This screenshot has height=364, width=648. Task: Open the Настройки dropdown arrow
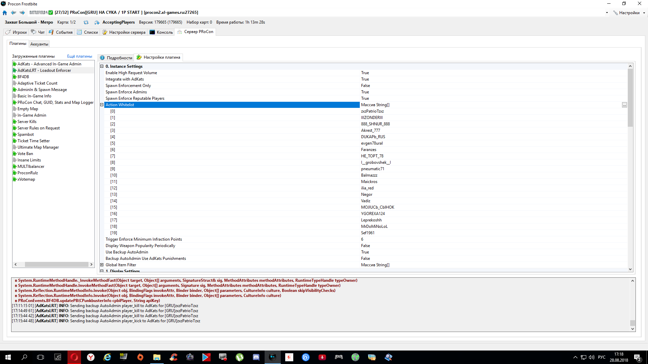(x=644, y=13)
